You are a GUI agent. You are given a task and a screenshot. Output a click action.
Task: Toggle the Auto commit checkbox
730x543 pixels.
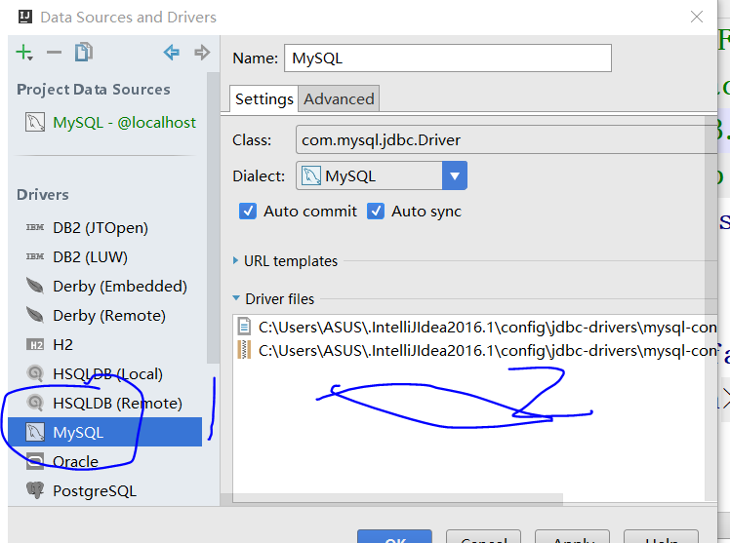[x=248, y=212]
